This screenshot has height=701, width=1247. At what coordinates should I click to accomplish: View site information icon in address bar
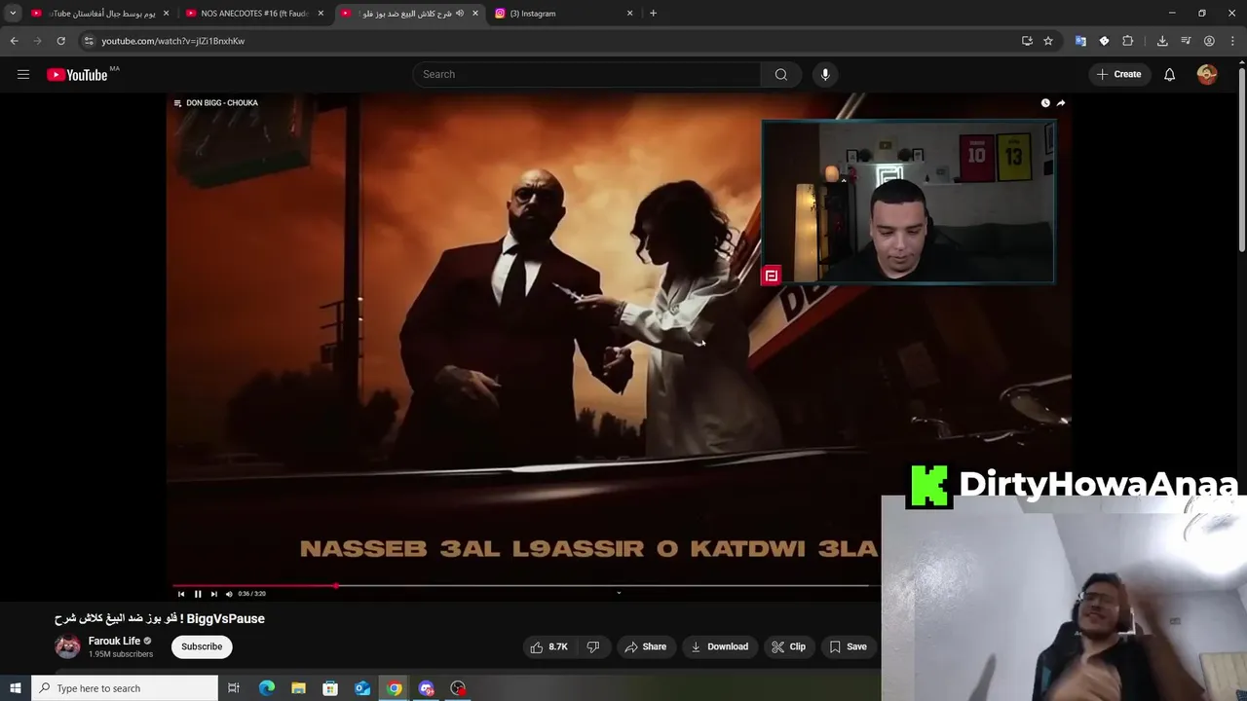click(x=89, y=41)
